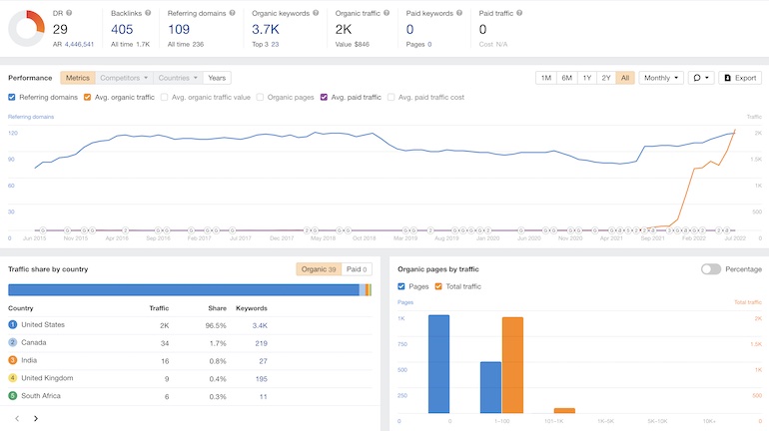
Task: Open the Monthly interval dropdown
Action: [661, 78]
